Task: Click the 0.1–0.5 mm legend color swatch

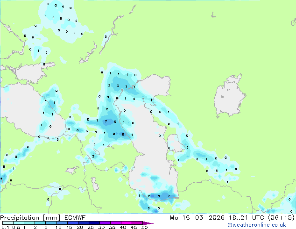Action: coord(8,223)
